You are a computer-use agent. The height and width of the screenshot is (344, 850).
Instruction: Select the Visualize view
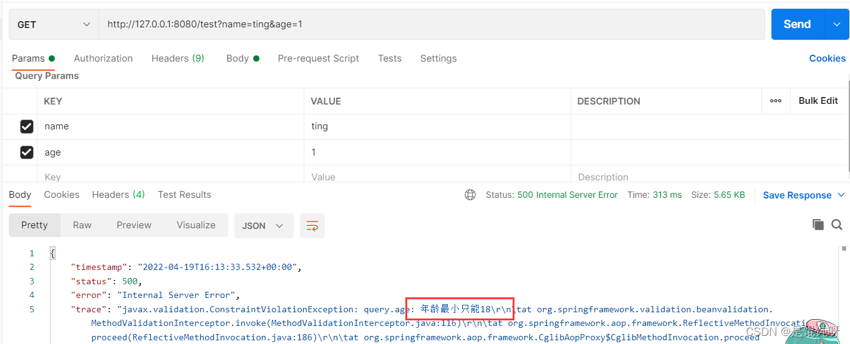click(x=196, y=225)
